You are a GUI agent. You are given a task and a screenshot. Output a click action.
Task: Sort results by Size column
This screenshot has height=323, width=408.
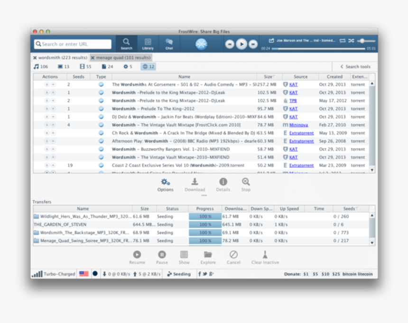click(x=269, y=77)
